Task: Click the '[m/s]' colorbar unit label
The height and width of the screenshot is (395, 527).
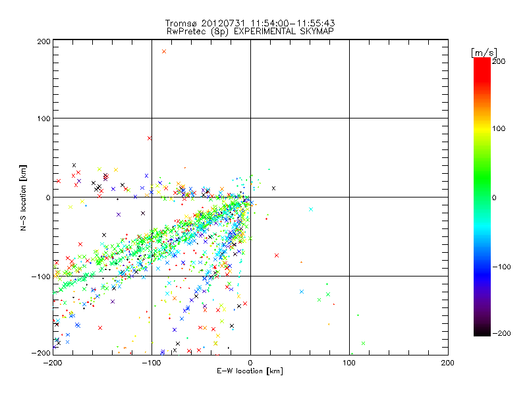Action: (484, 53)
